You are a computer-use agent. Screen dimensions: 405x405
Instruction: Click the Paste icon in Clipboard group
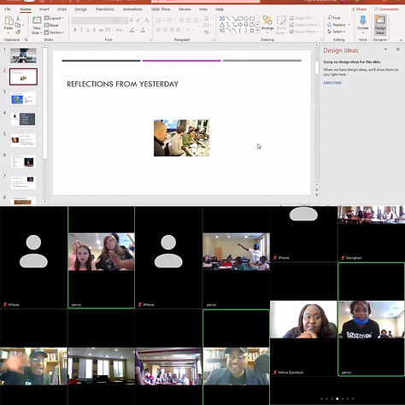9,23
